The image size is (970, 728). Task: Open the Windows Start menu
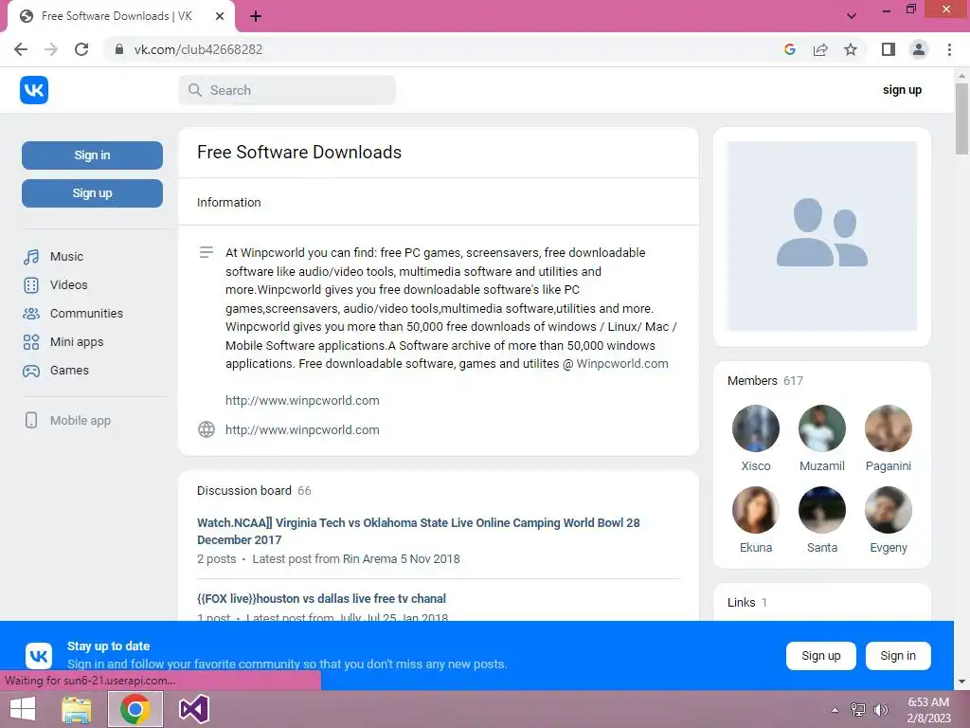pyautogui.click(x=23, y=709)
